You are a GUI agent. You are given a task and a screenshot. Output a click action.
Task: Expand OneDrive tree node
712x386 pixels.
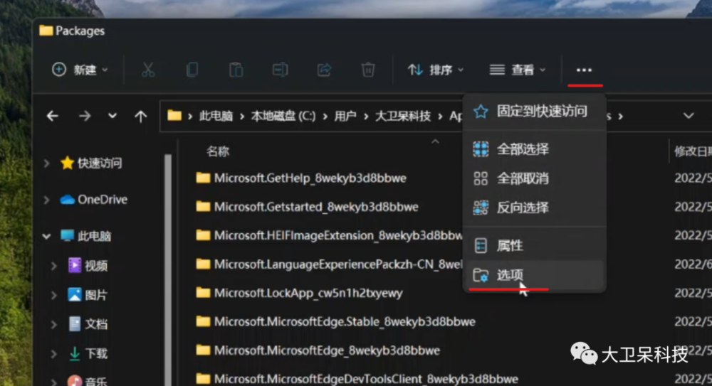pos(46,200)
